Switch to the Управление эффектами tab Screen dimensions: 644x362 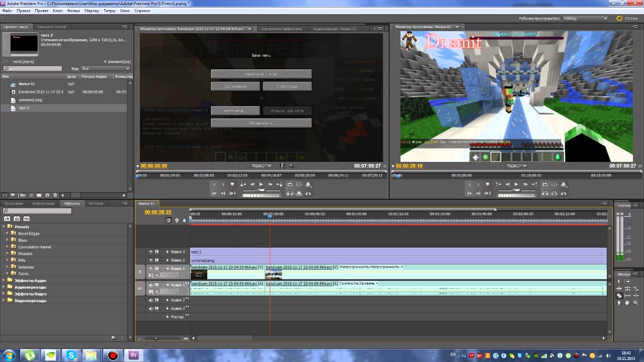coord(282,29)
